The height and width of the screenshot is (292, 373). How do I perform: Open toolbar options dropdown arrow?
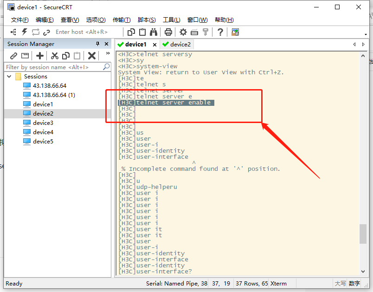[366, 34]
